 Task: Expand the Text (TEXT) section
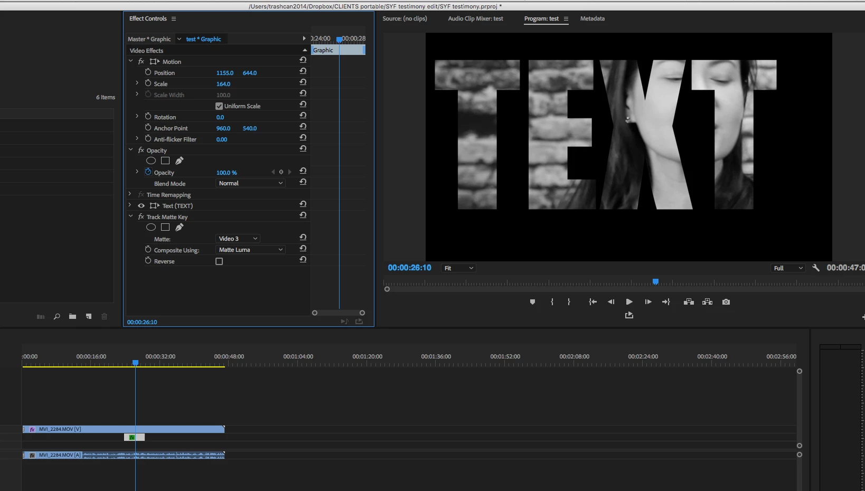(130, 205)
